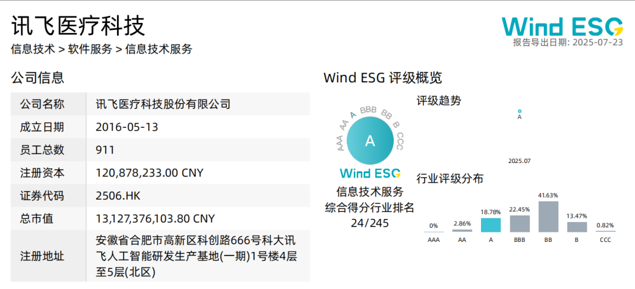
Task: Click the Wind ESG logo at top right
Action: pyautogui.click(x=562, y=26)
